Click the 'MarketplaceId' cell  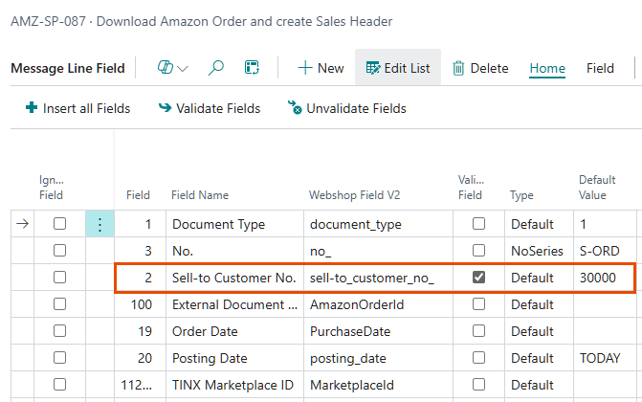[x=378, y=385]
